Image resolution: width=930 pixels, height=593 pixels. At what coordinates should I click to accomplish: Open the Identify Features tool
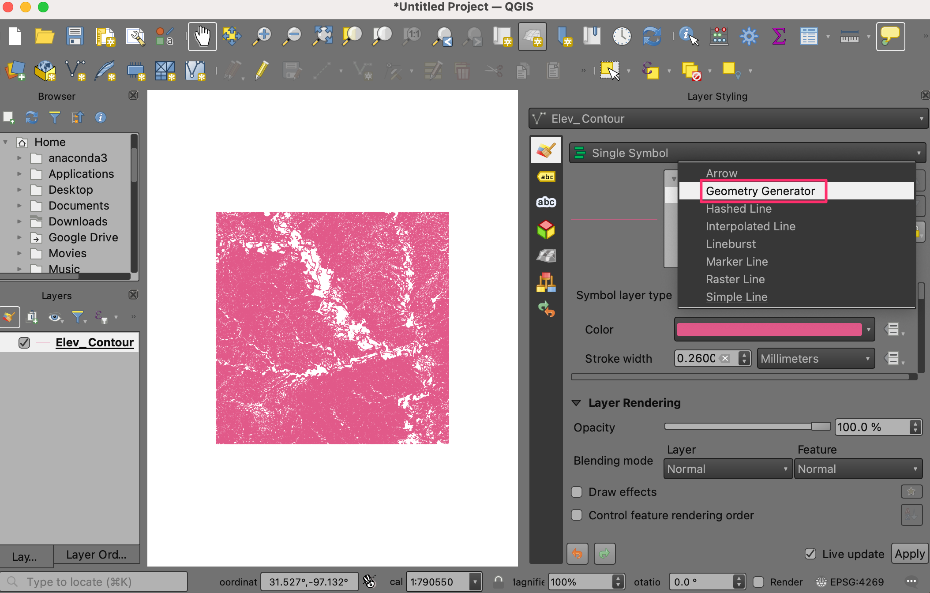click(688, 36)
